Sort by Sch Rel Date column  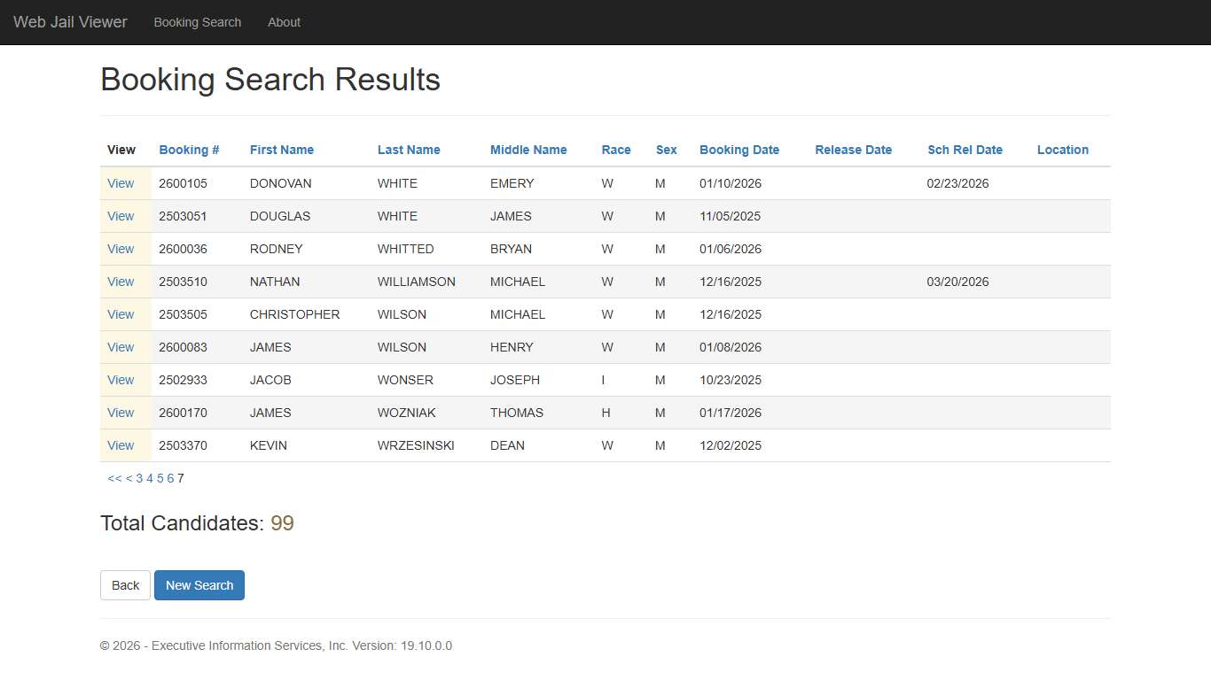965,150
